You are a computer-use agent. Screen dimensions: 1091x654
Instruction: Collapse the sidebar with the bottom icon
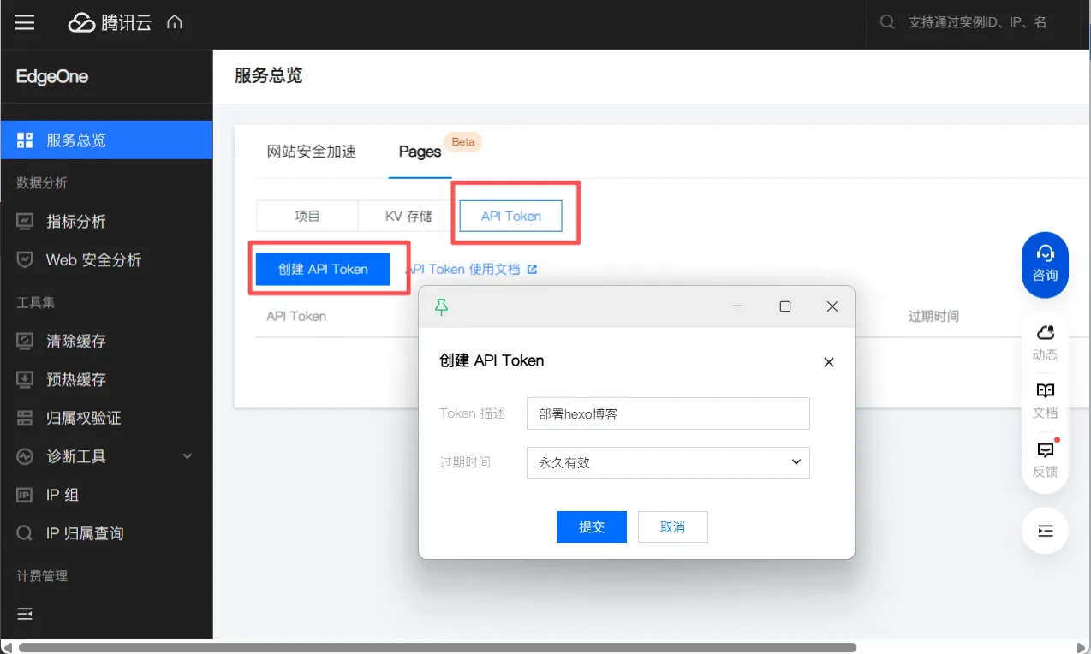(25, 614)
